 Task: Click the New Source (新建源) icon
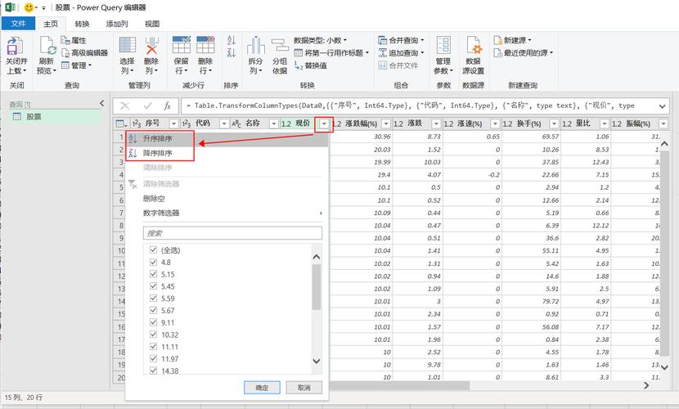pos(498,40)
